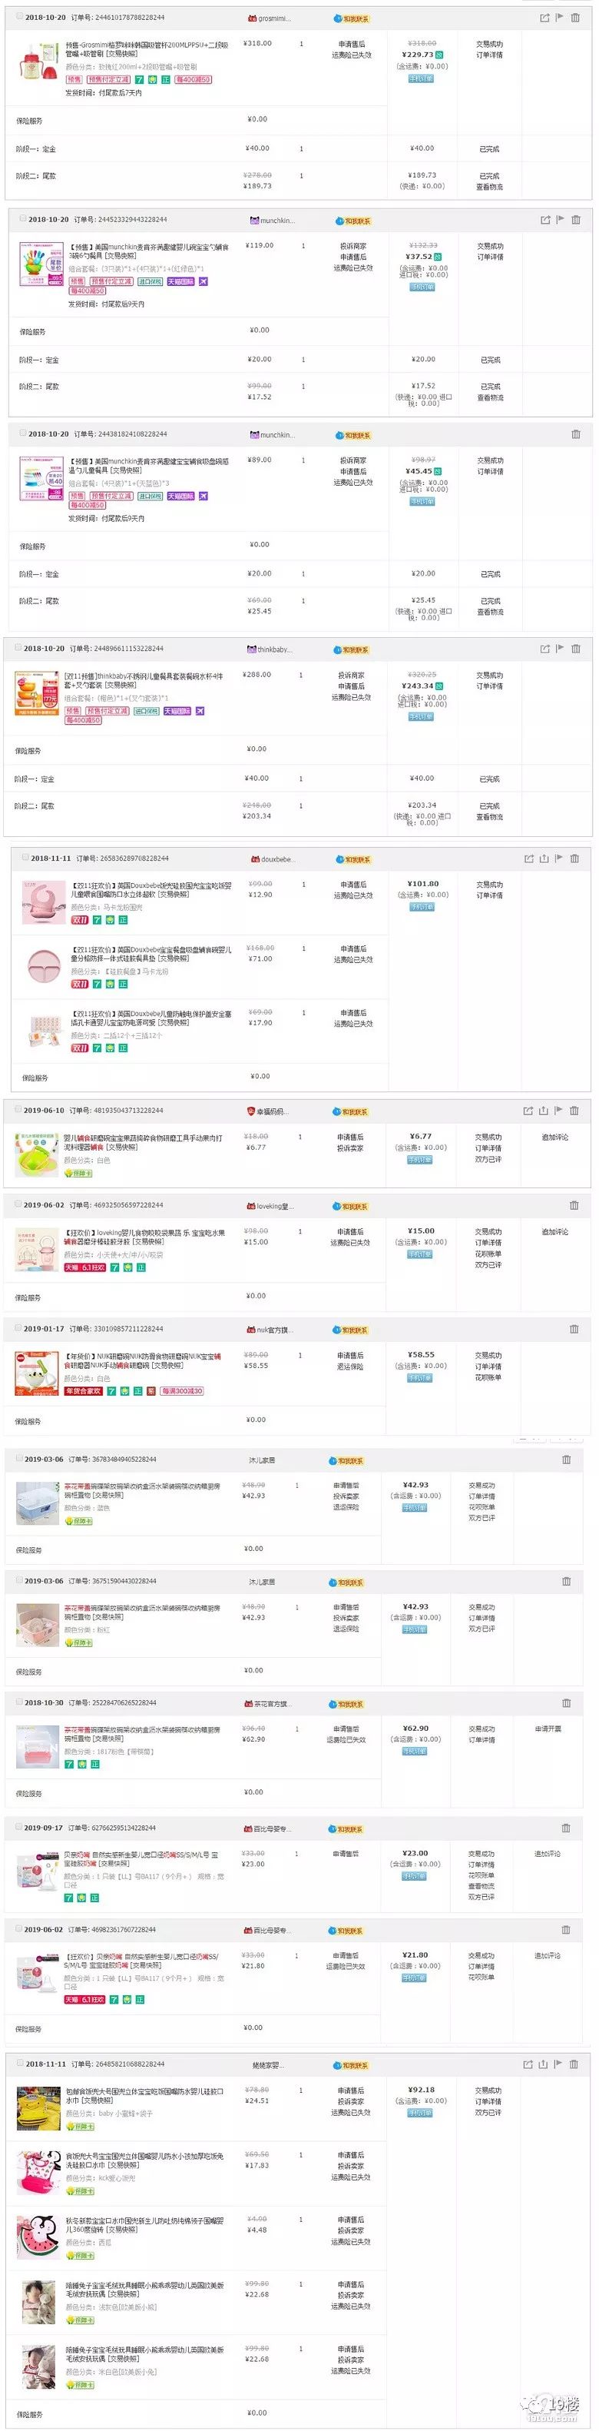Open the pink Douxbebe bib product thumbnail
The width and height of the screenshot is (599, 2431).
point(42,902)
